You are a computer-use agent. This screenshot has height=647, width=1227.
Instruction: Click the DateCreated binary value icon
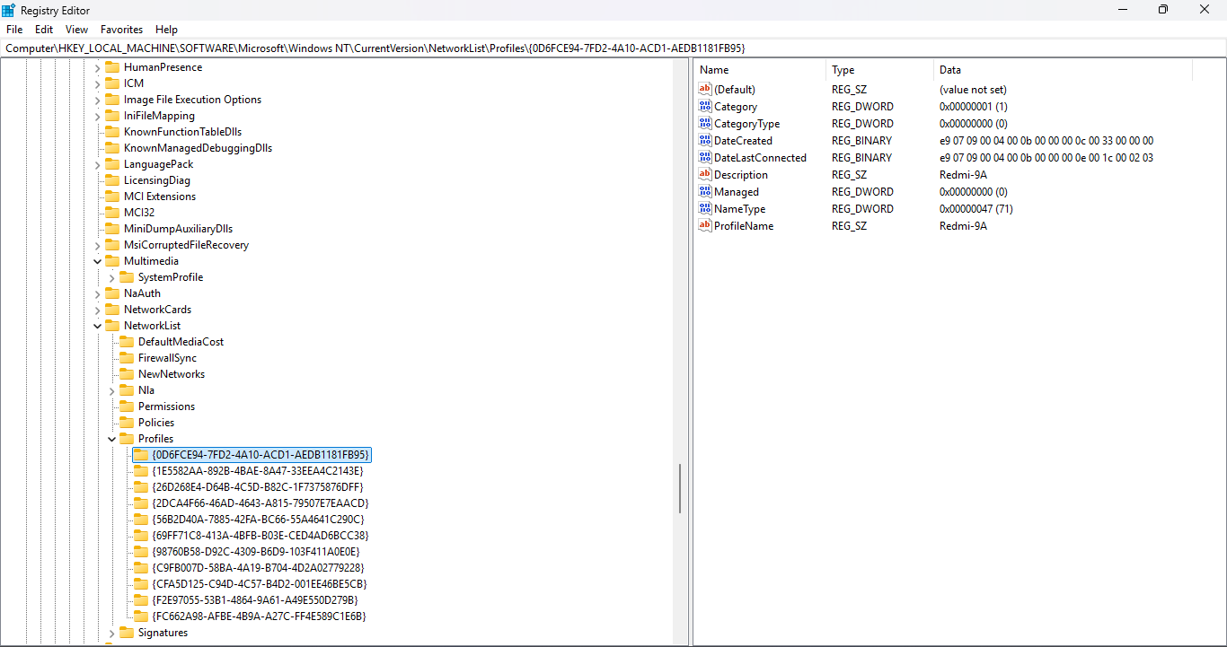[705, 141]
